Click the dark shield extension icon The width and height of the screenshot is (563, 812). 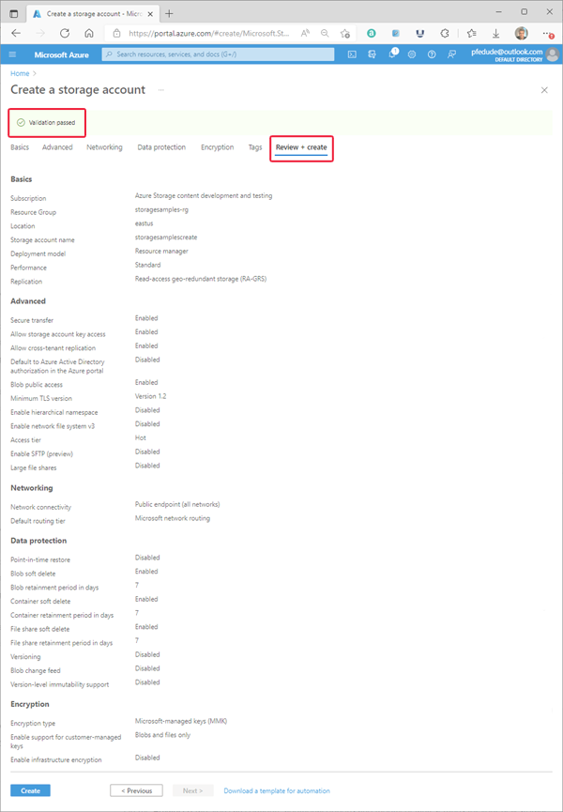420,33
